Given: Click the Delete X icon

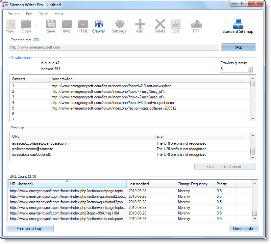Looking at the screenshot, I should click(x=160, y=24).
